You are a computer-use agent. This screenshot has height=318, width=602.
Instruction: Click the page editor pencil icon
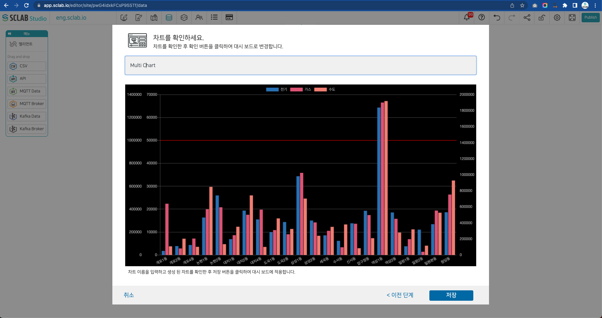[x=124, y=18]
